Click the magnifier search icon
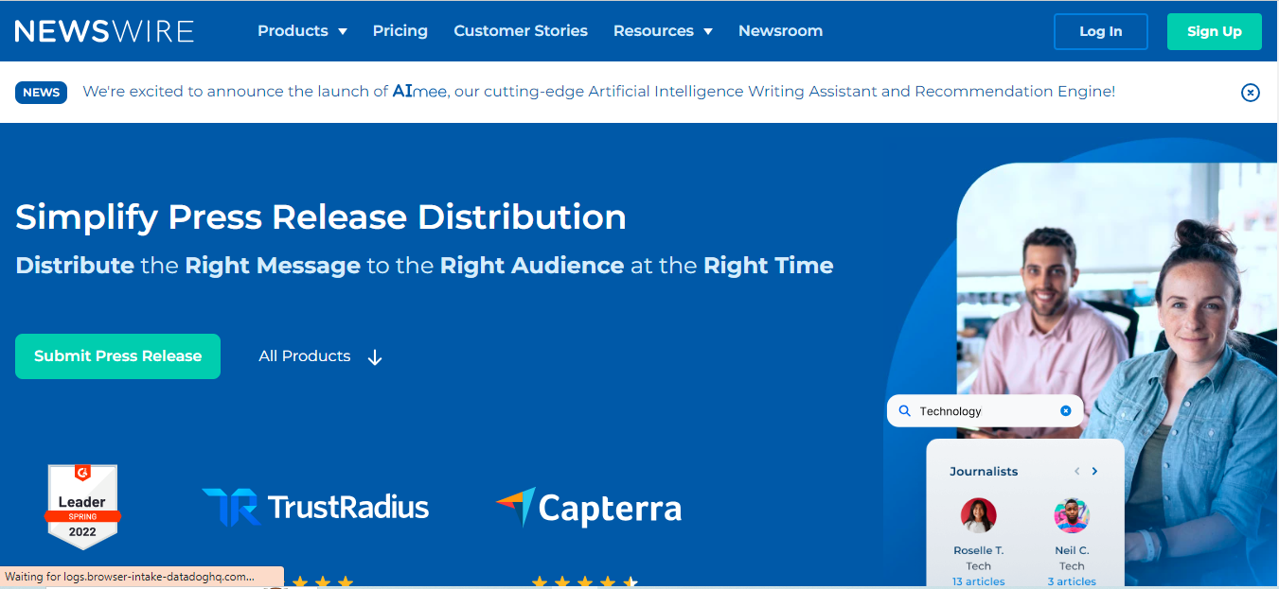Viewport: 1279px width, 589px height. pos(904,411)
